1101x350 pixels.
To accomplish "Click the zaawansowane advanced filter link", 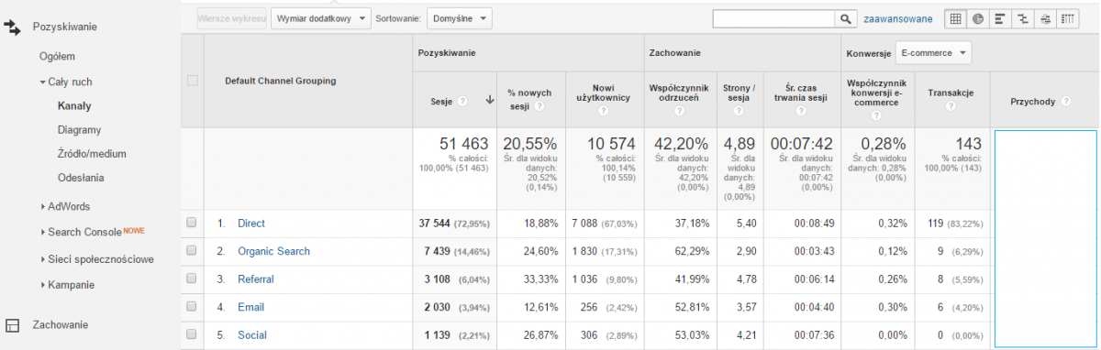I will (x=898, y=18).
